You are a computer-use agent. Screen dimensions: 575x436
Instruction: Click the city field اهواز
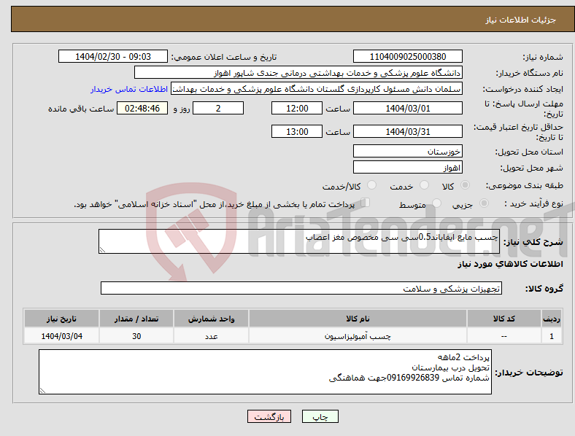pyautogui.click(x=407, y=168)
